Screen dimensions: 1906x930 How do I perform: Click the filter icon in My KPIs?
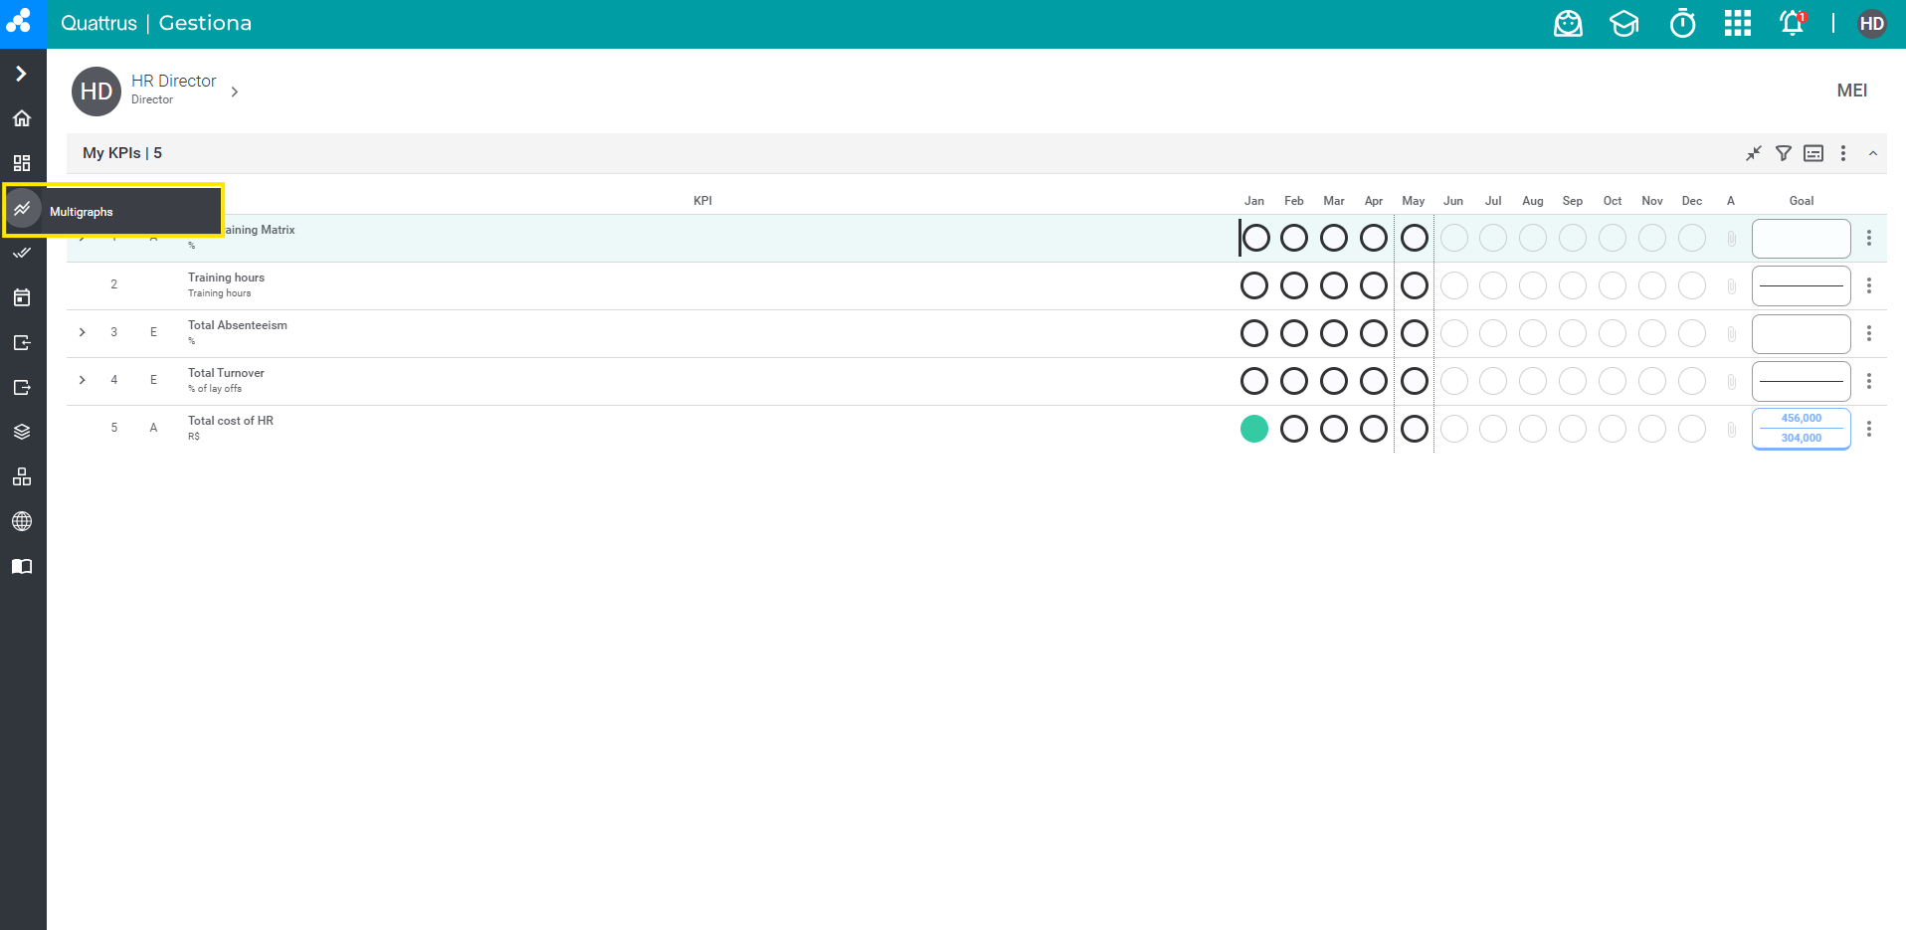[x=1783, y=153]
